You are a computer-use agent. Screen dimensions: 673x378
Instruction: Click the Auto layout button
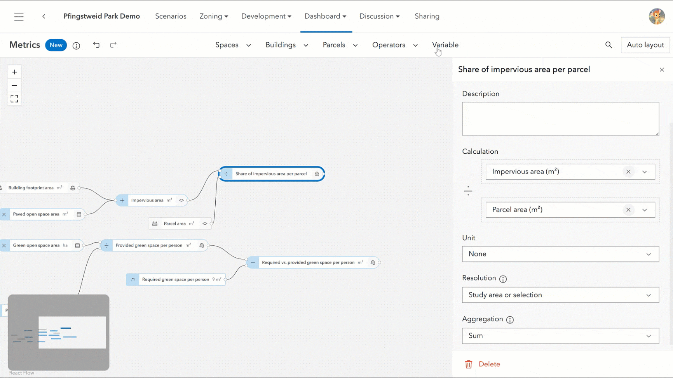point(645,45)
